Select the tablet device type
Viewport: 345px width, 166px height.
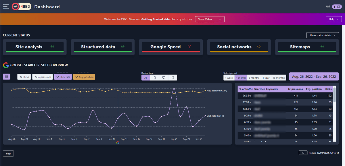(x=173, y=78)
